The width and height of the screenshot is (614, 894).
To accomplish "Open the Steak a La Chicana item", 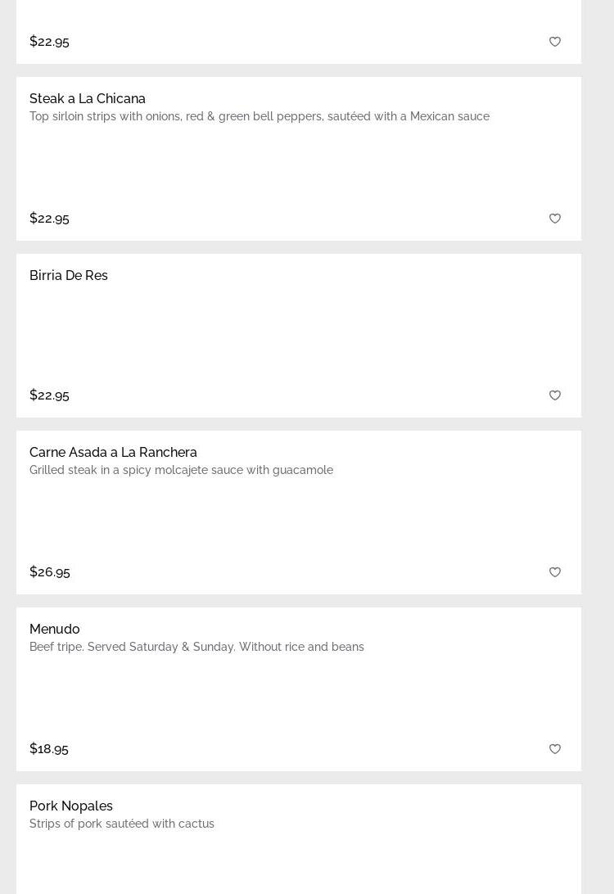I will (x=88, y=98).
